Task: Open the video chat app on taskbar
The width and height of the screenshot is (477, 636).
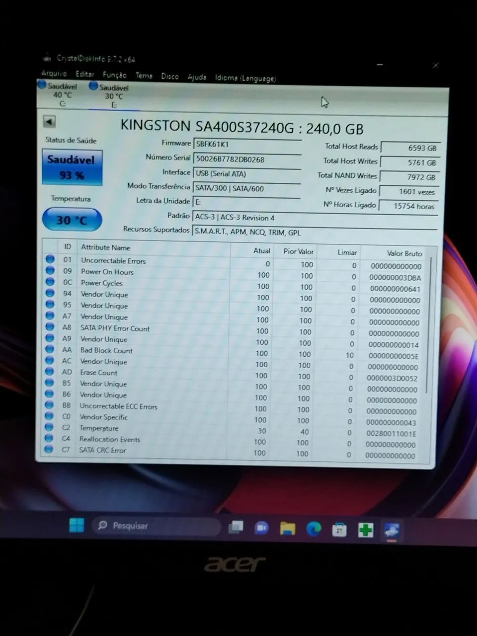Action: (261, 528)
